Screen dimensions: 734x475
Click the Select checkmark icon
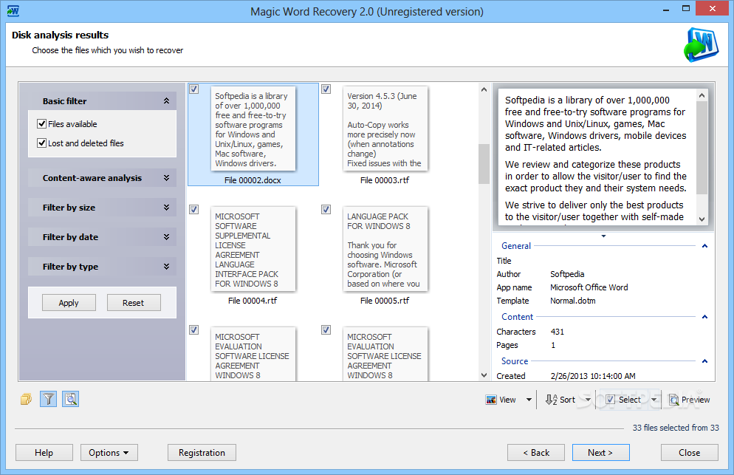(610, 400)
